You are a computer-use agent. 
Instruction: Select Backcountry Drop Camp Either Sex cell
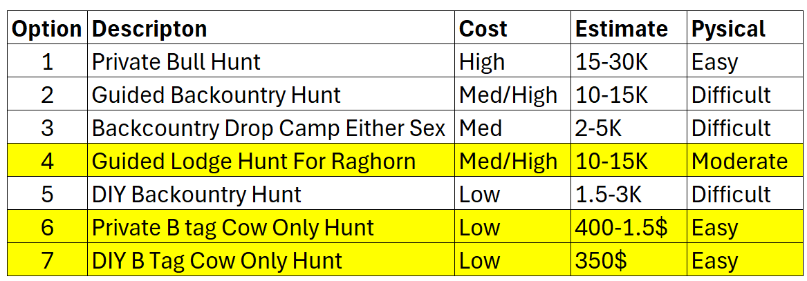[270, 128]
